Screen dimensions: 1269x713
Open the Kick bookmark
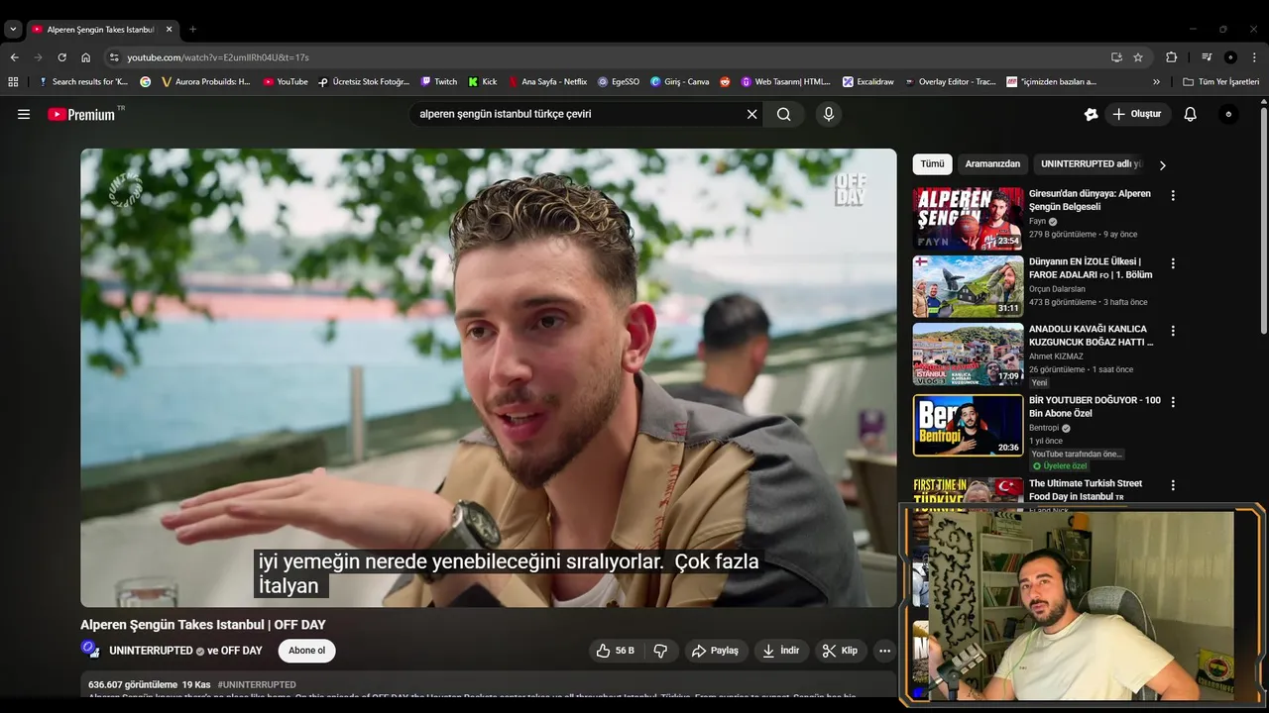pos(482,82)
